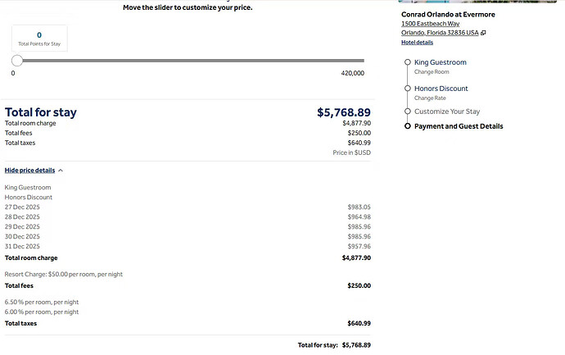565x355 pixels.
Task: Select Payment and Guest Details step
Action: (x=459, y=126)
